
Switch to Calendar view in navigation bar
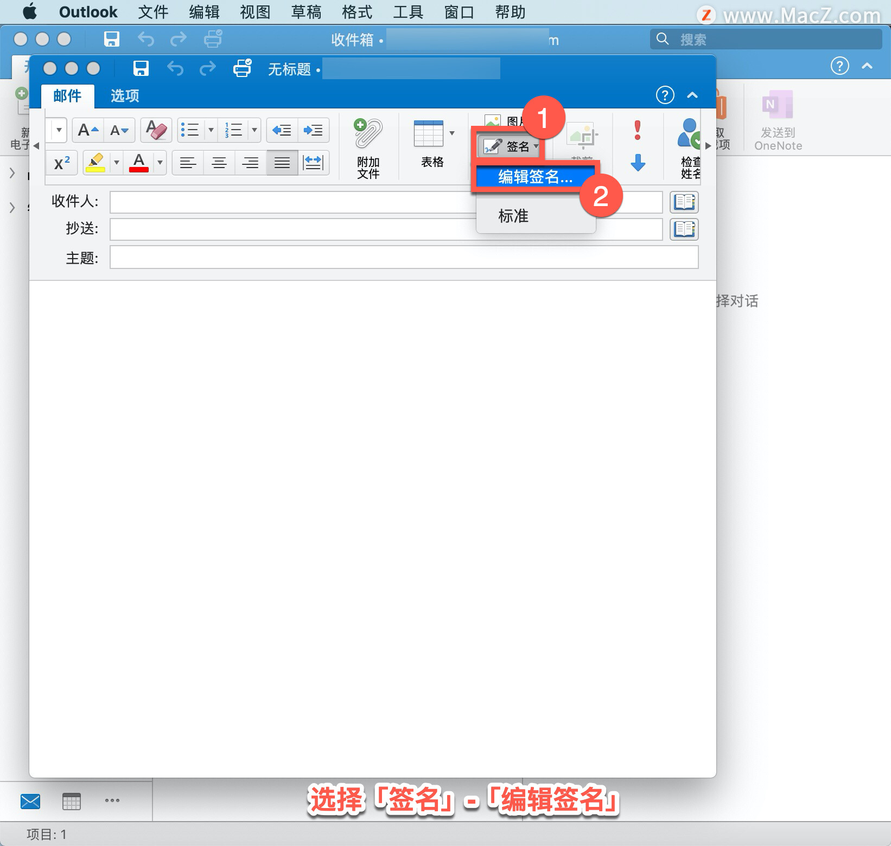(x=71, y=801)
